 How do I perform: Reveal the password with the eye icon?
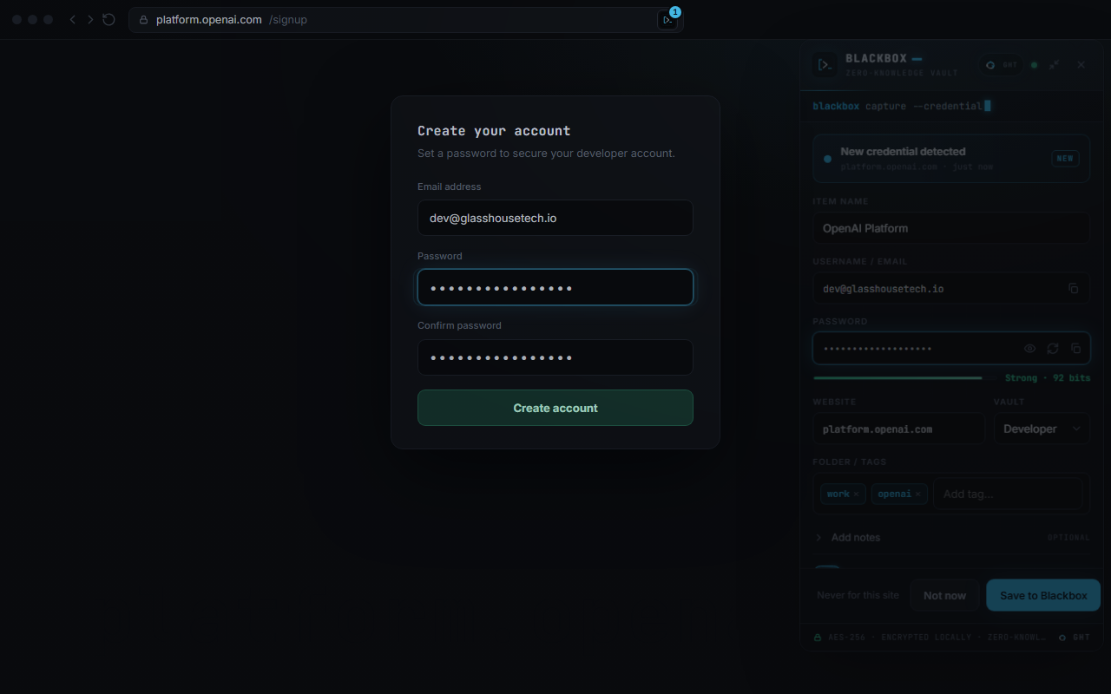(1029, 349)
